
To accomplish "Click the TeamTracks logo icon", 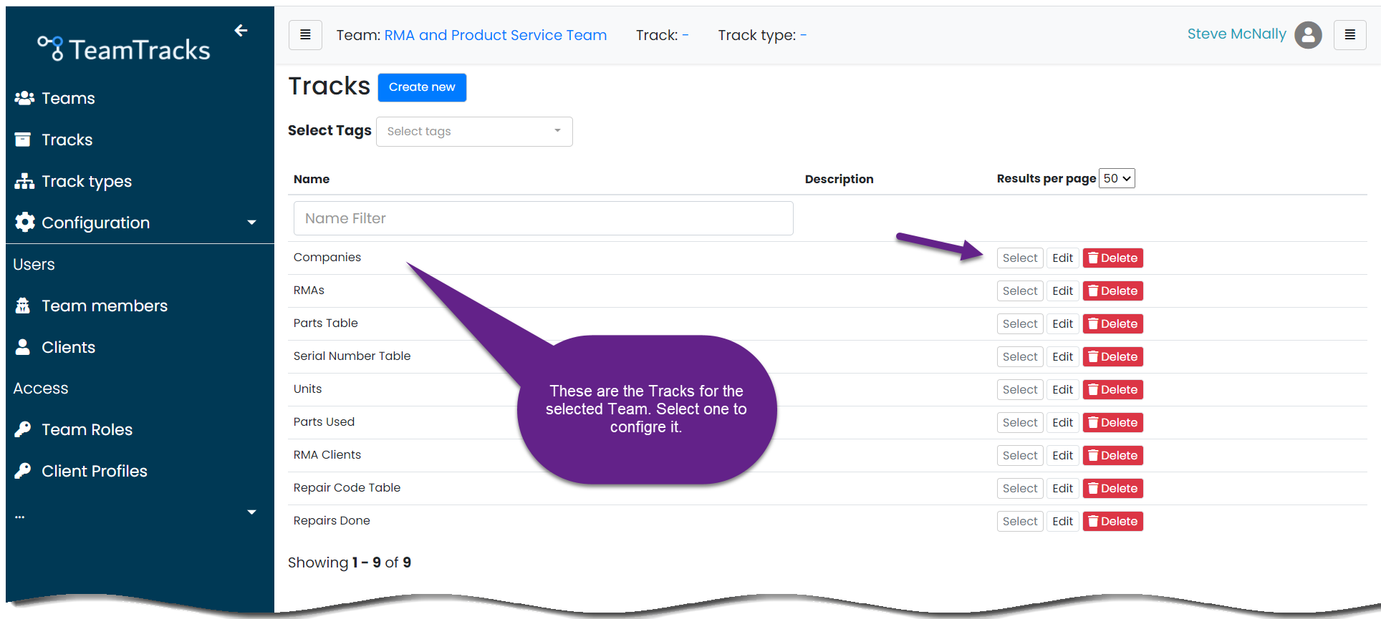I will pos(51,48).
